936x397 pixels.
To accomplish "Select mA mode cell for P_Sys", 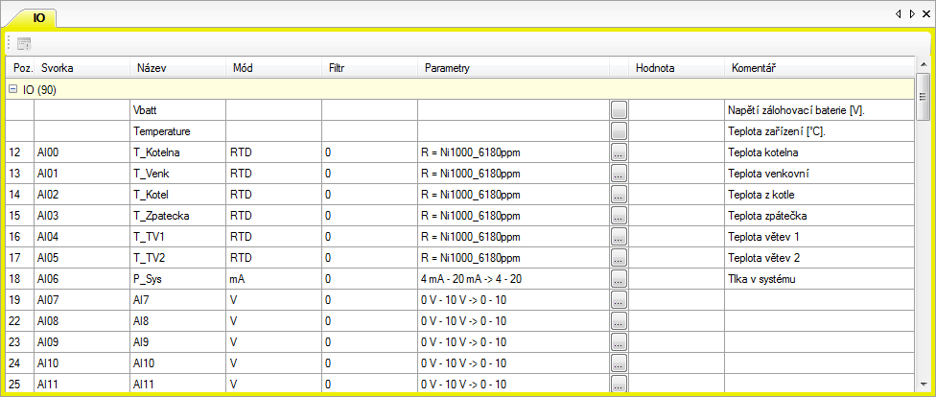I will [272, 279].
